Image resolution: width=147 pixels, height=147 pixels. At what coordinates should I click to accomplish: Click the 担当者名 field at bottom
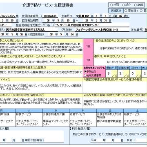pyautogui.click(x=54, y=140)
